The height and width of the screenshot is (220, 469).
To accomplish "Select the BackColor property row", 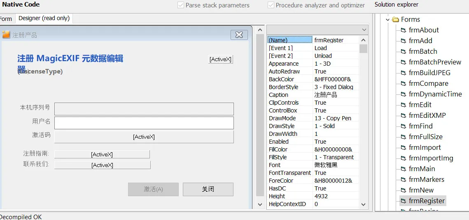I will click(313, 79).
